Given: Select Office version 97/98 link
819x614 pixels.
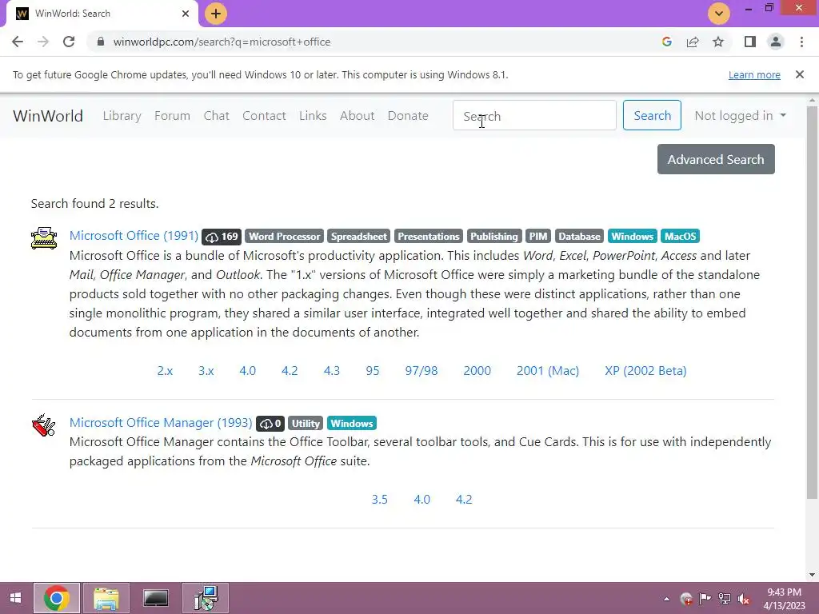Looking at the screenshot, I should click(421, 371).
